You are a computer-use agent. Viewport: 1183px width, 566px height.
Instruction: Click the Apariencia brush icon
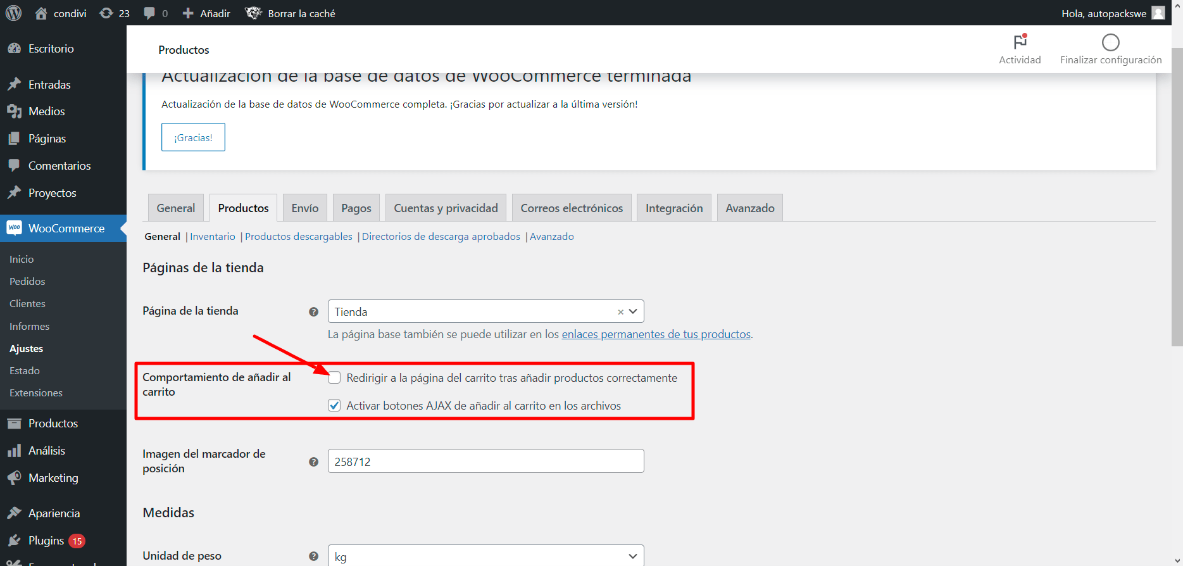[14, 513]
